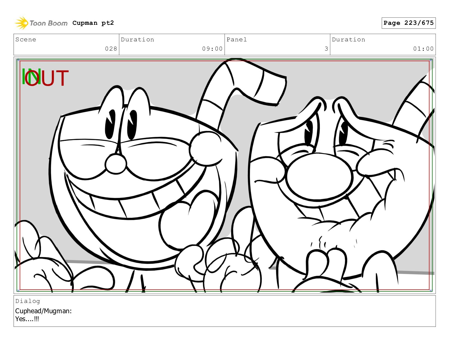Click the storyboard panel drawing thumbnail
Screen dimensions: 450x347
224,175
